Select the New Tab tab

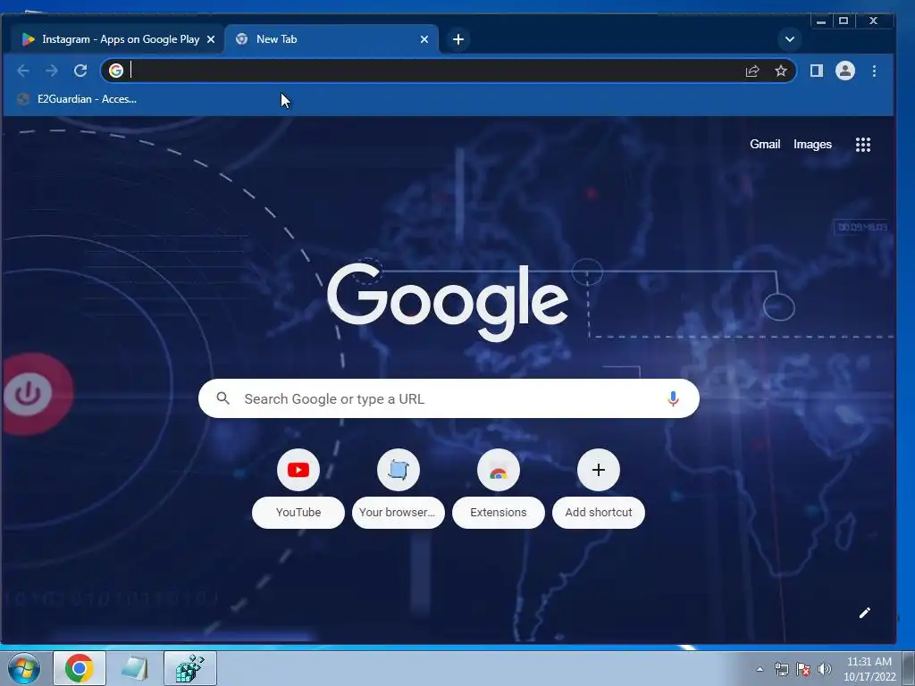pos(332,39)
